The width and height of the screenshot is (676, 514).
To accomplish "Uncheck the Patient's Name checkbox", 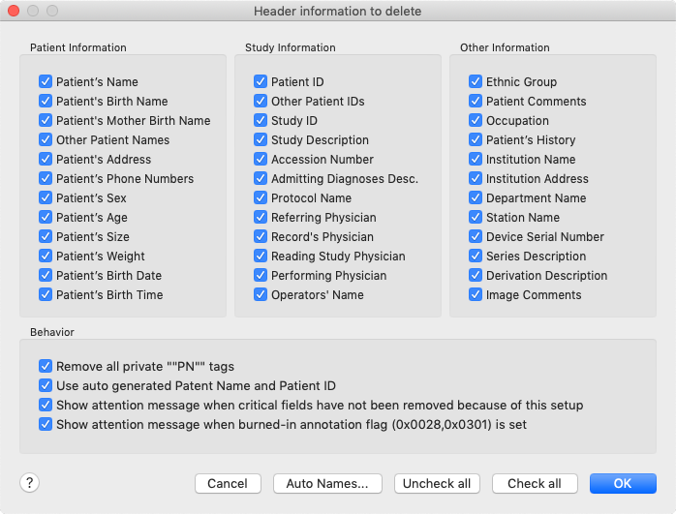I will [x=46, y=82].
